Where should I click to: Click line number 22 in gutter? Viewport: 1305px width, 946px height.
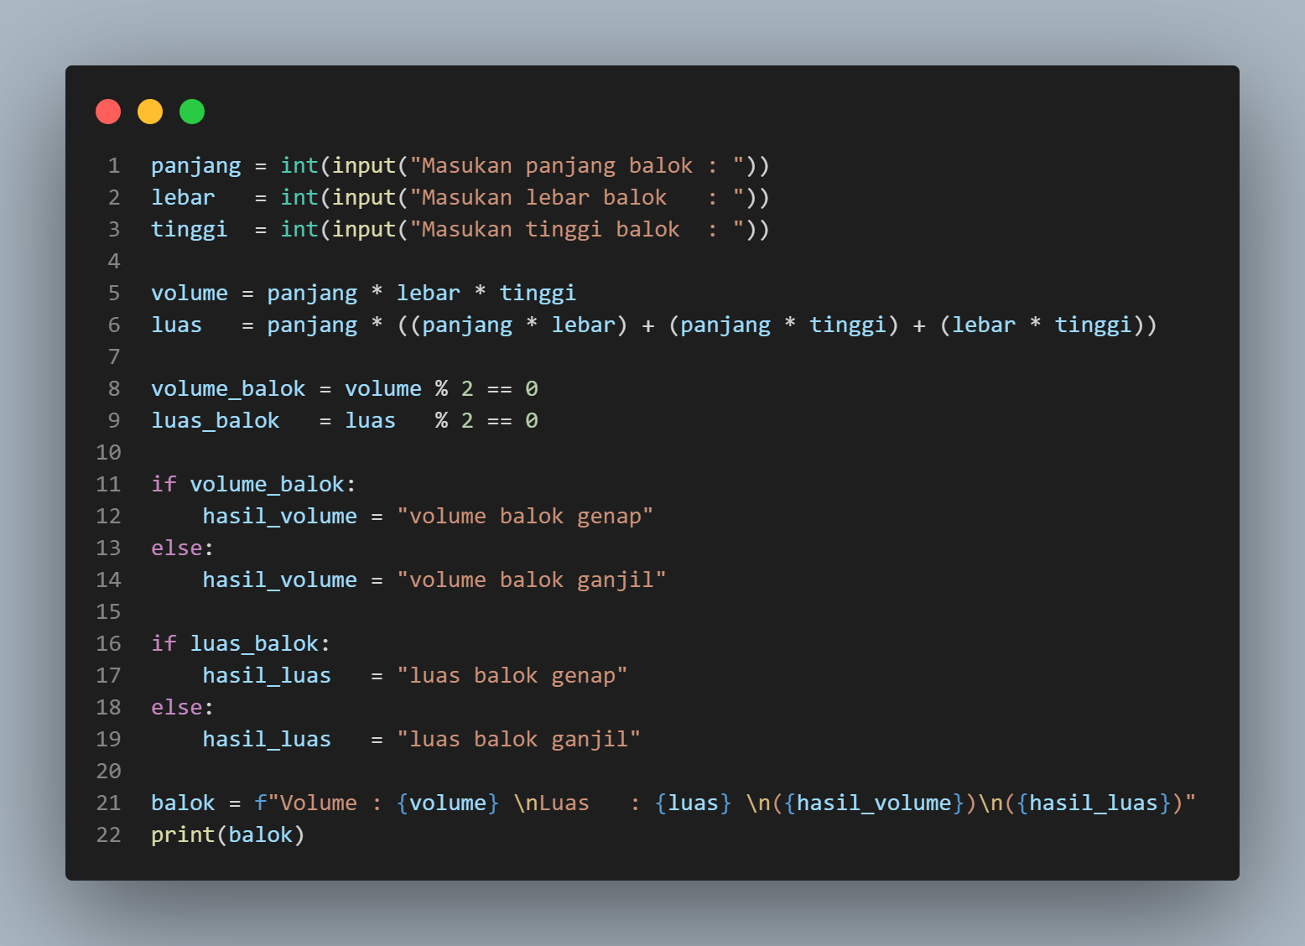pos(108,835)
